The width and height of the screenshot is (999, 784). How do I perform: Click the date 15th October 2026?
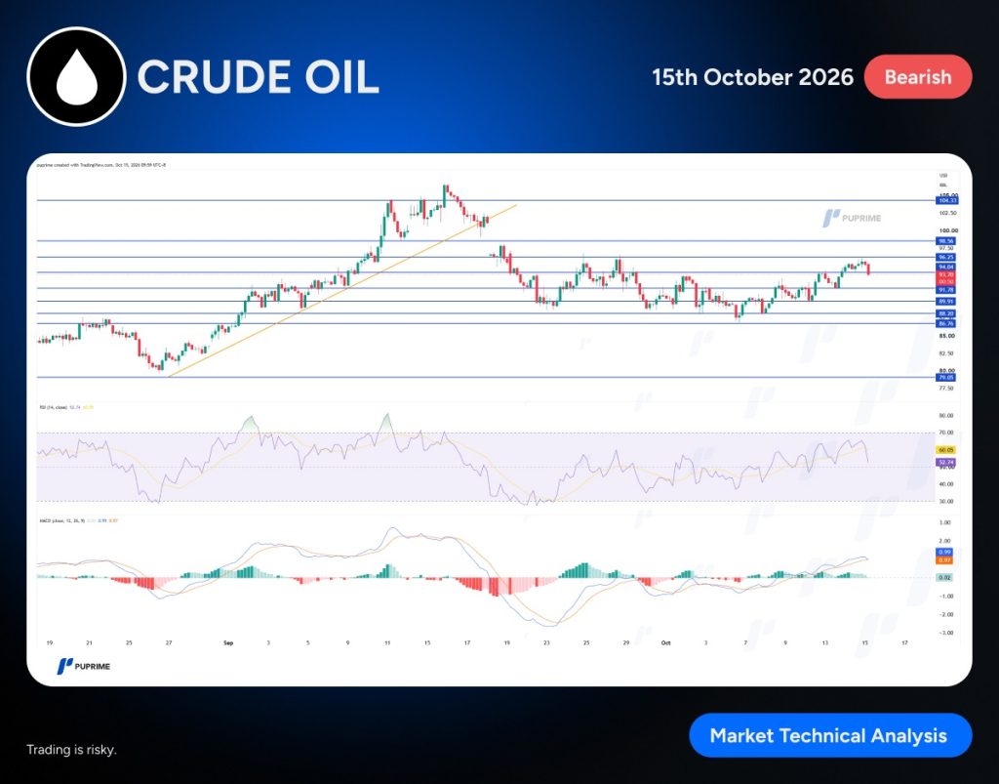tap(752, 77)
